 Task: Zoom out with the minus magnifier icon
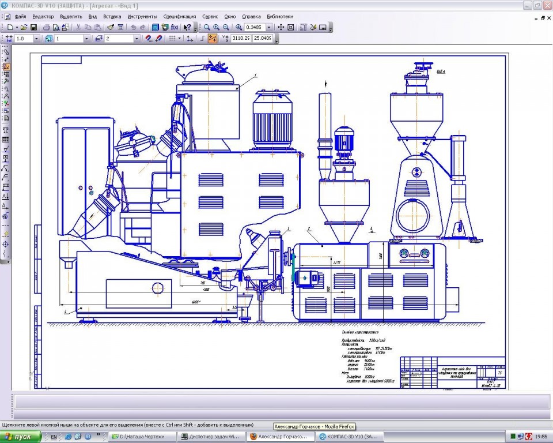point(226,28)
